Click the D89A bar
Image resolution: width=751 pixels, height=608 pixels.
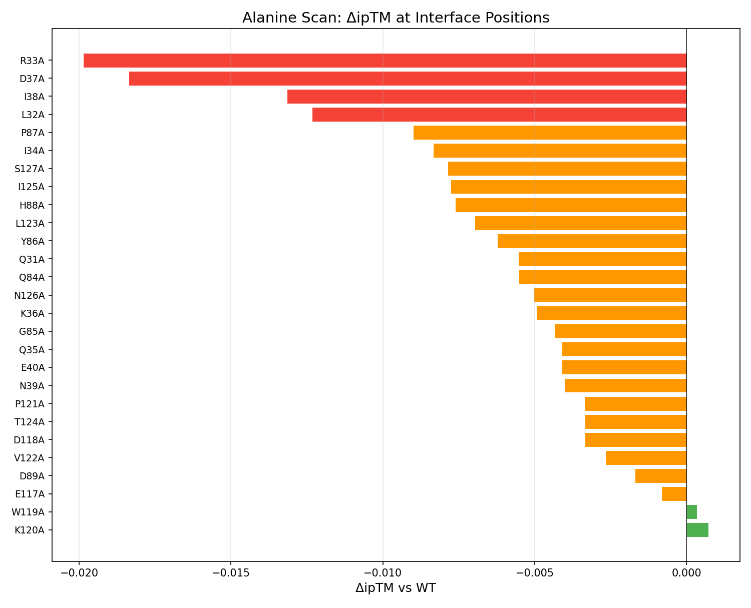(x=661, y=476)
